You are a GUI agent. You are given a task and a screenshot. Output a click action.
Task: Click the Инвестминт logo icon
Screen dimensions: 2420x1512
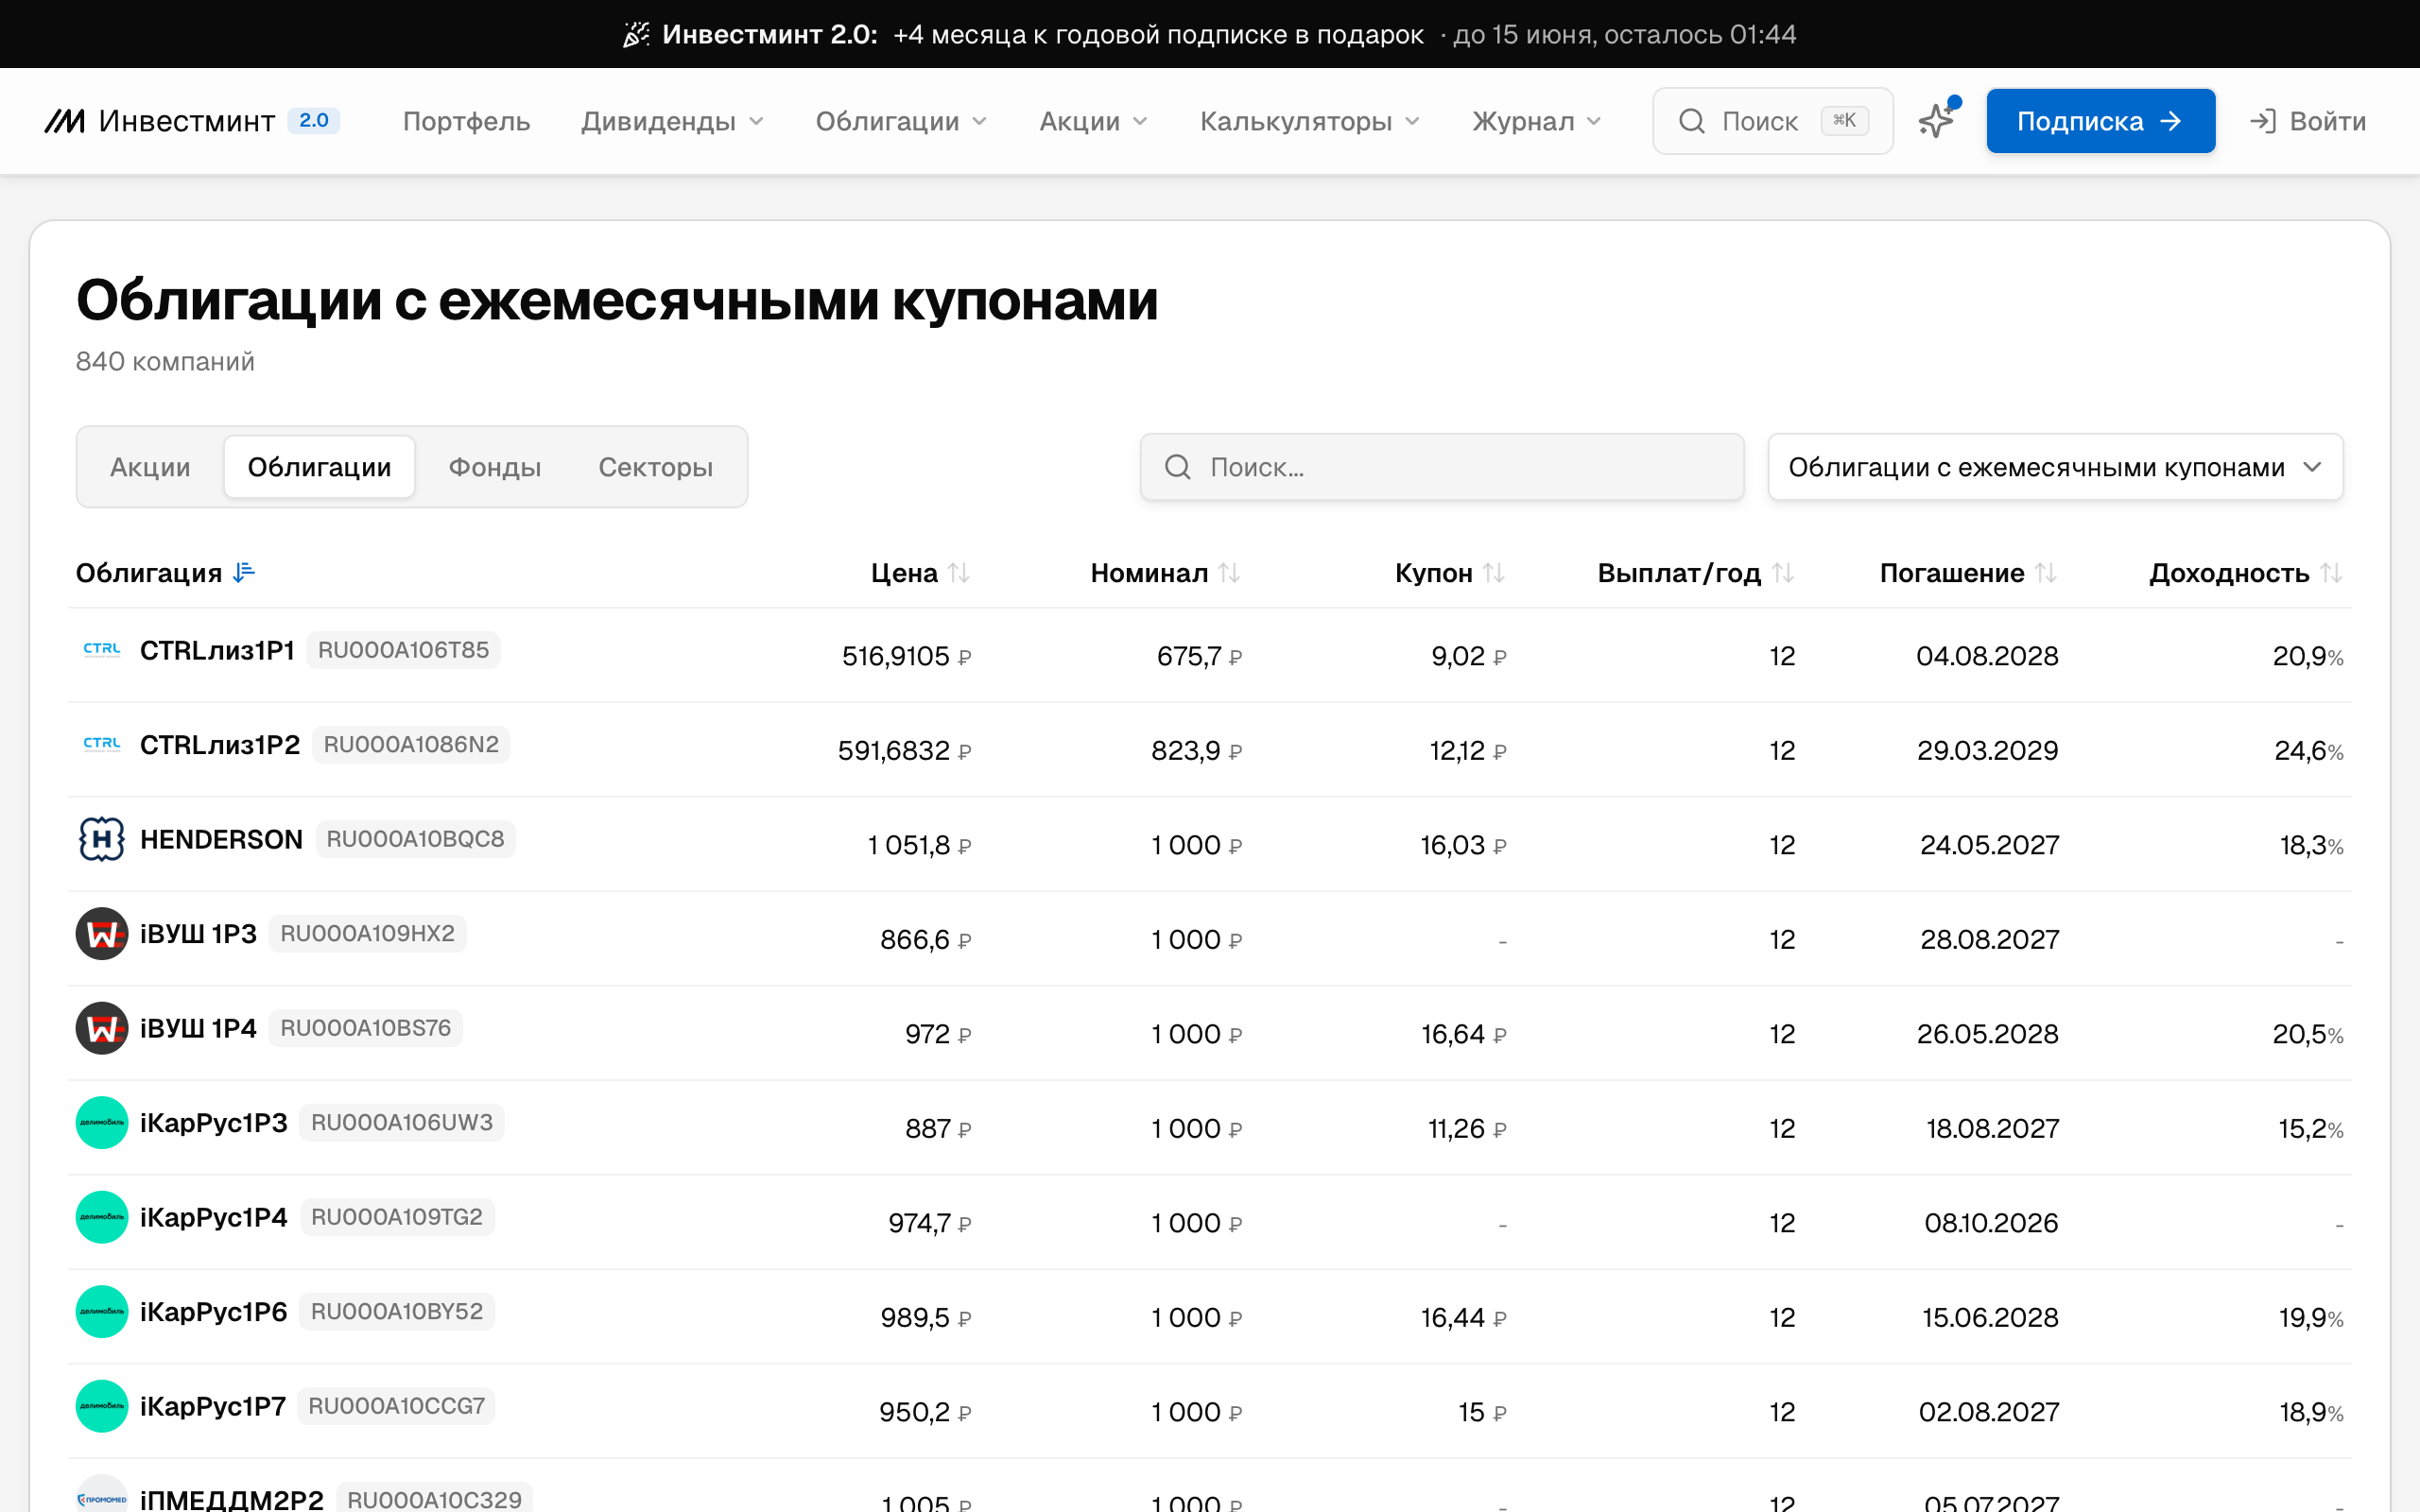point(65,121)
